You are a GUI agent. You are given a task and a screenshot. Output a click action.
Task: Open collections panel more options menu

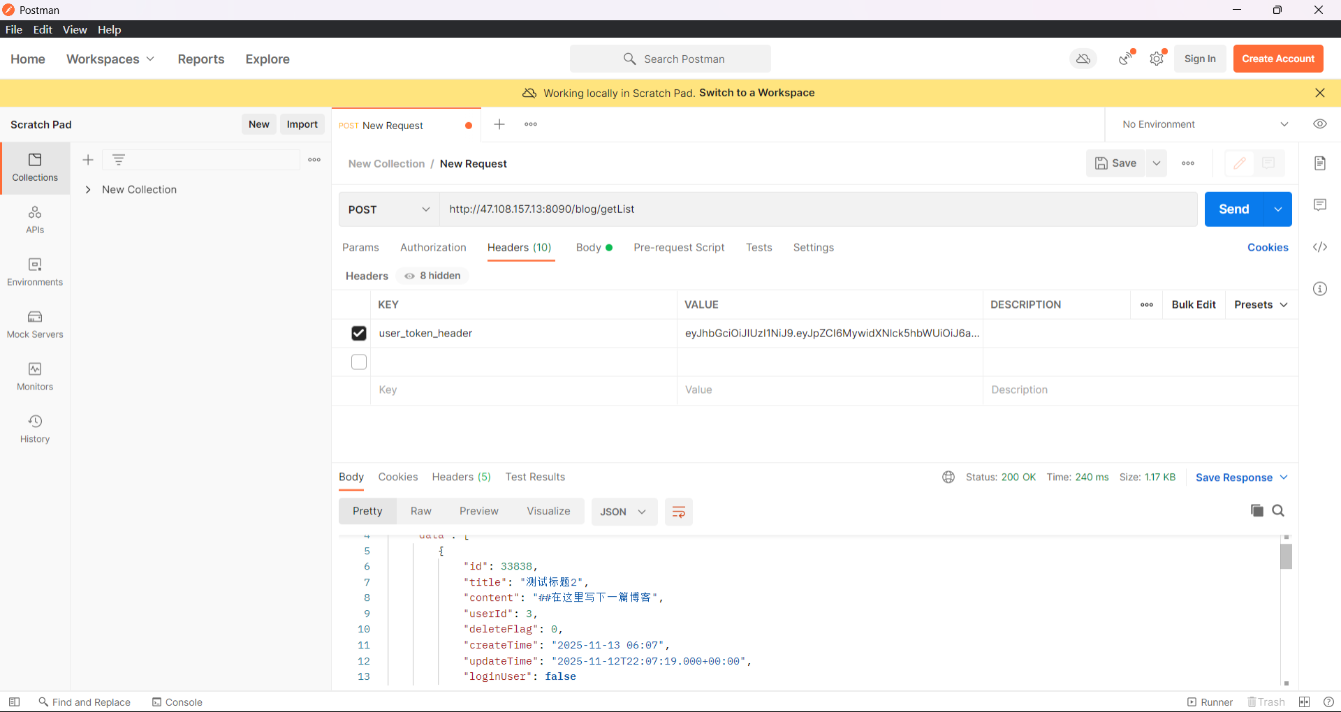pyautogui.click(x=314, y=160)
